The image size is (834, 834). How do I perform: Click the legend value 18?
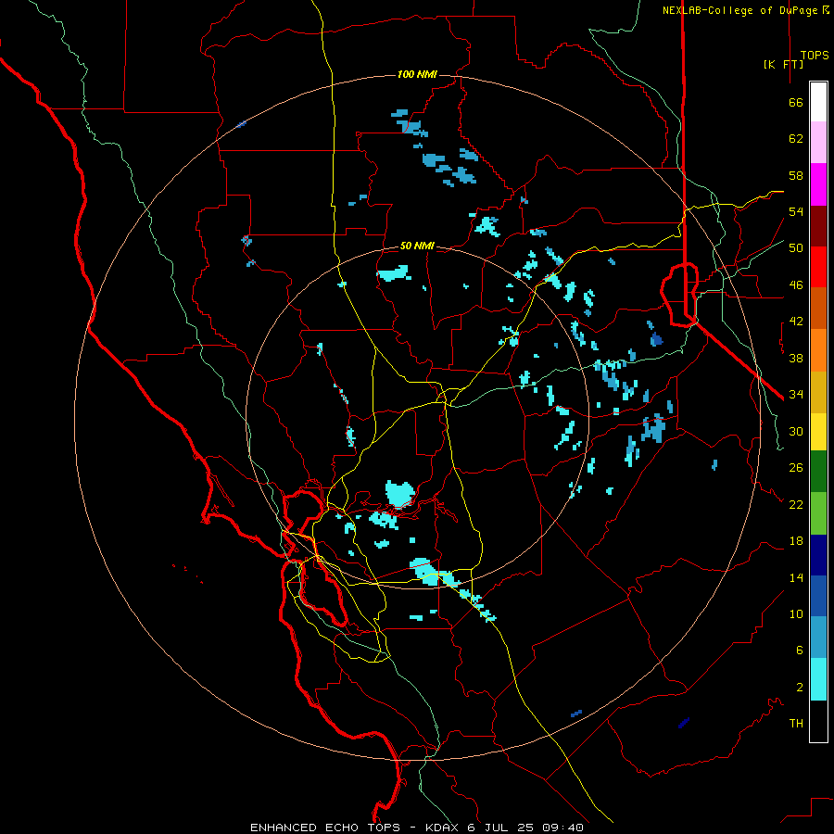[x=796, y=541]
